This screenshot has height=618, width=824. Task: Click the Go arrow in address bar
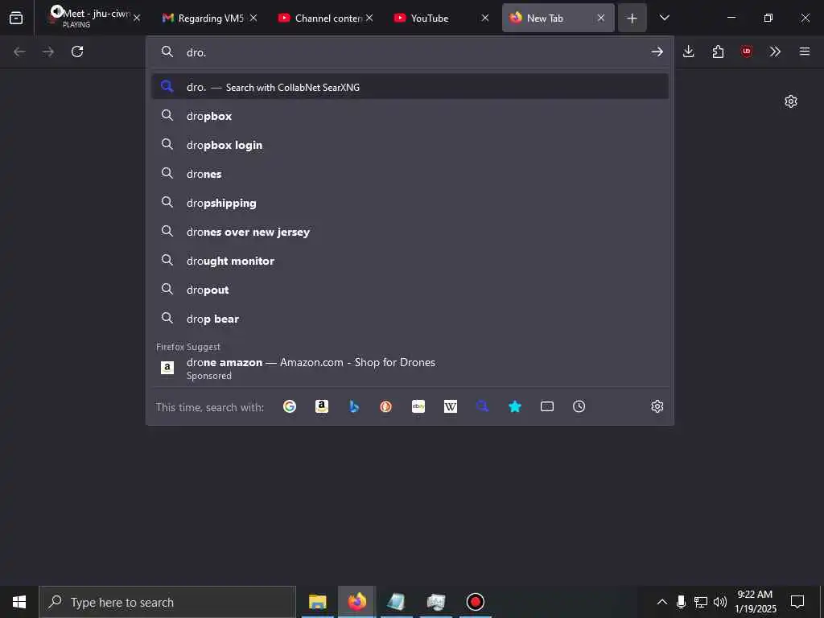[657, 51]
